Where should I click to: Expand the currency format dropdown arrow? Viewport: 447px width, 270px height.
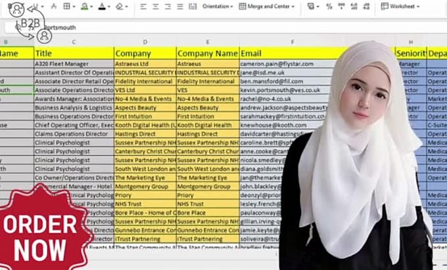click(318, 7)
